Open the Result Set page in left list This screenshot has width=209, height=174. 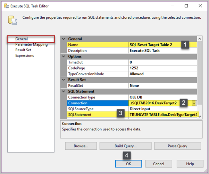tap(23, 50)
